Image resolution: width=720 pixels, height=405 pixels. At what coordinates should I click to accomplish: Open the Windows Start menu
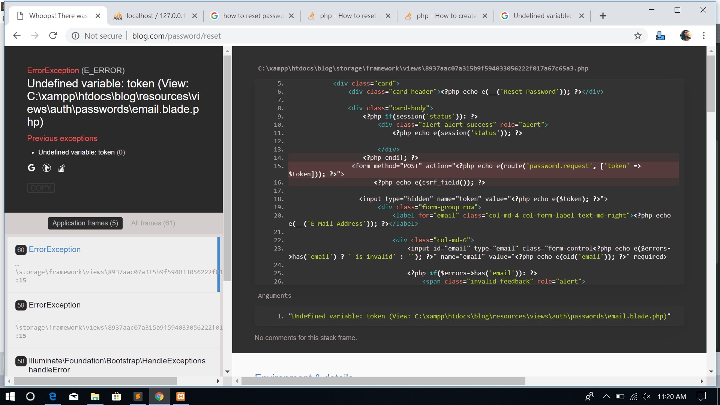(x=10, y=396)
